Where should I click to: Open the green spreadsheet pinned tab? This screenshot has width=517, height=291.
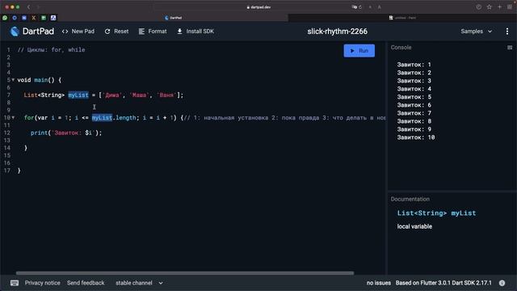click(x=44, y=18)
